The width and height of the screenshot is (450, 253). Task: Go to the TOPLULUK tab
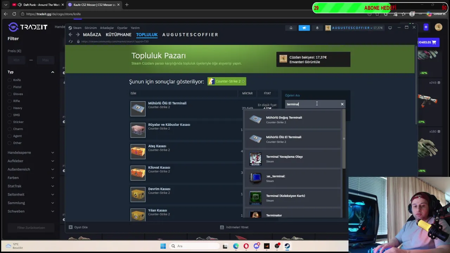pos(147,34)
